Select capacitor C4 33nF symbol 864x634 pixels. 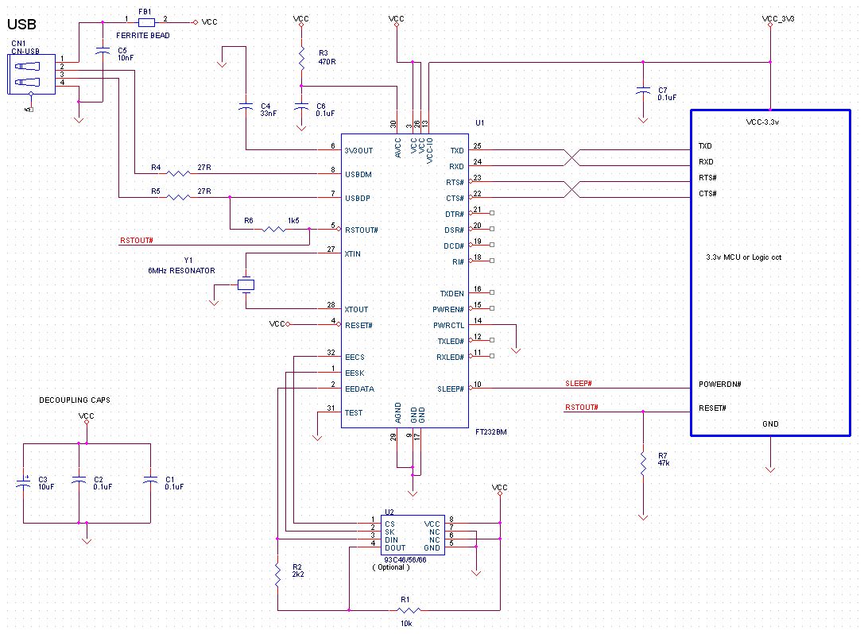point(246,106)
